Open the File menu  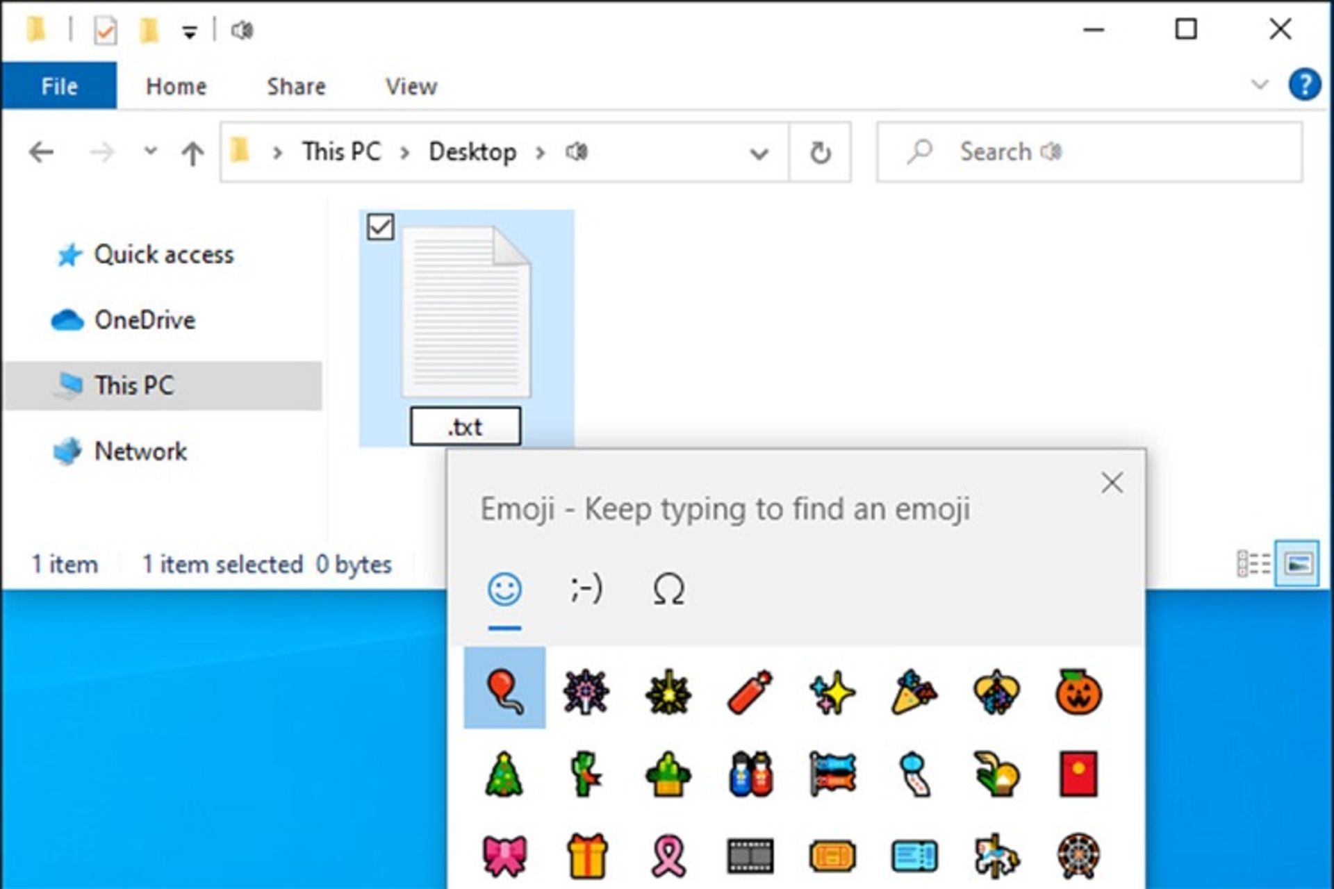coord(59,86)
